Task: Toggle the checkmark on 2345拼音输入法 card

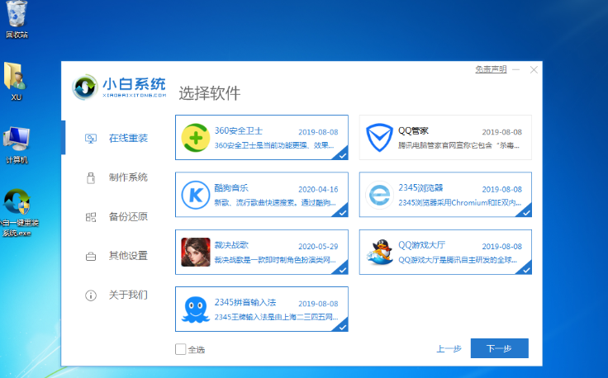Action: (x=341, y=326)
